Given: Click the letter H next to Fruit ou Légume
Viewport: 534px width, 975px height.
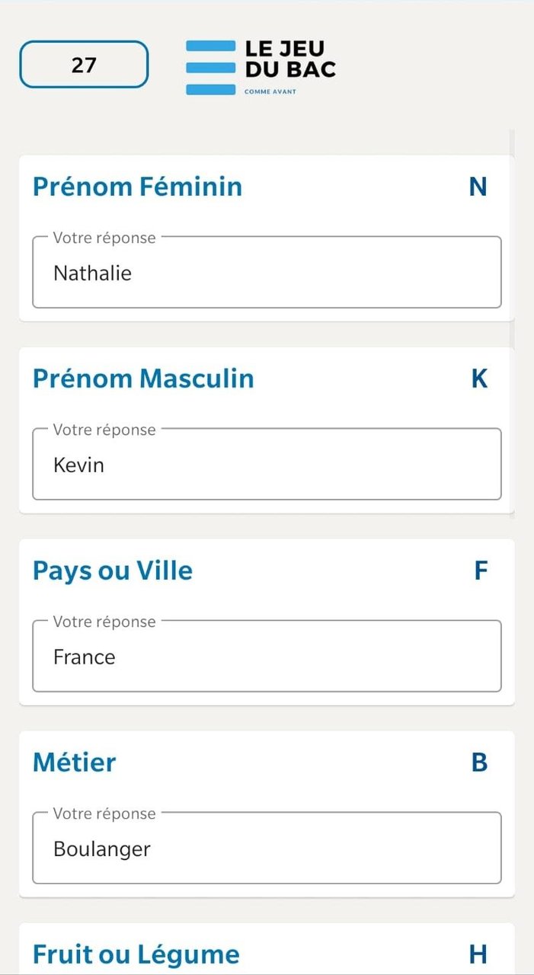Looking at the screenshot, I should (479, 953).
